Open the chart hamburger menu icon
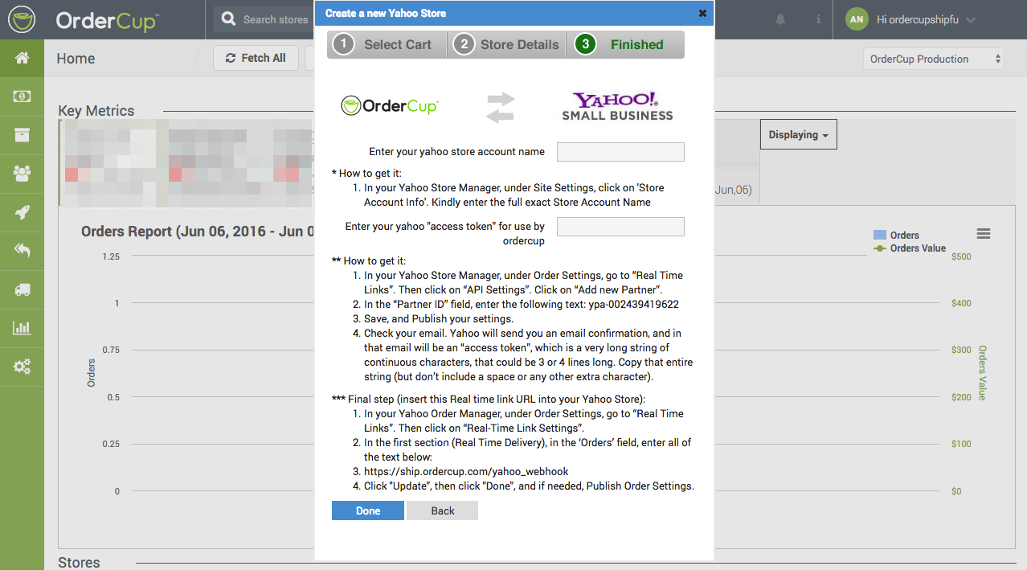This screenshot has height=570, width=1027. click(x=984, y=233)
